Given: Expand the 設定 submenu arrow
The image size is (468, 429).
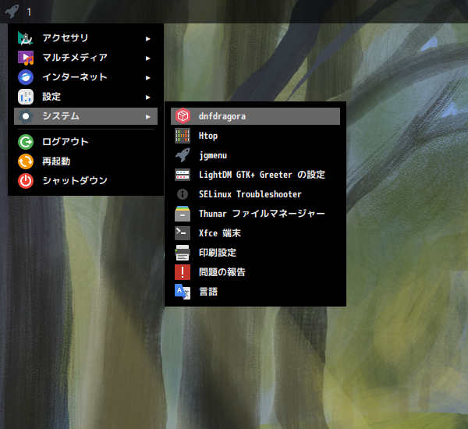Looking at the screenshot, I should pyautogui.click(x=147, y=97).
